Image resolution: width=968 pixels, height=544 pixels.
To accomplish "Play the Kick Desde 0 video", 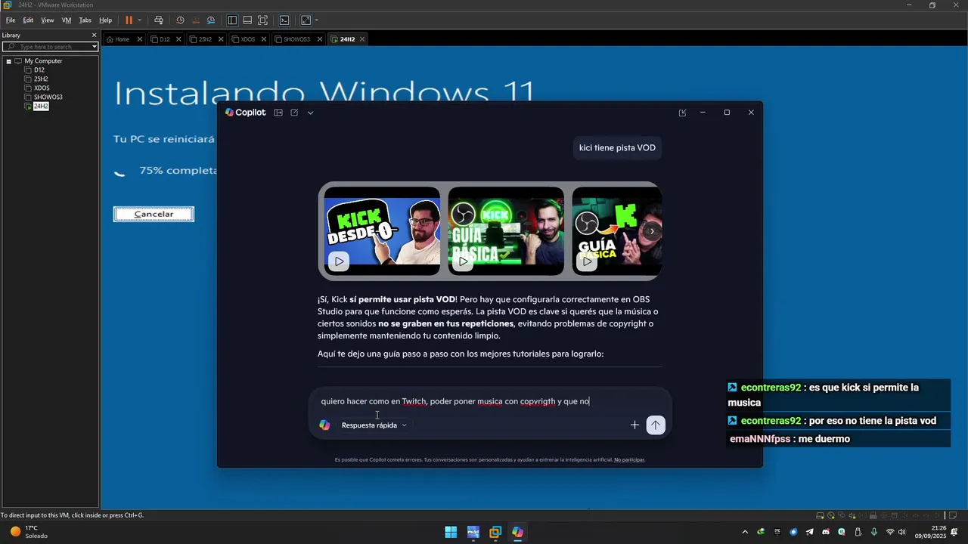I will pos(339,261).
